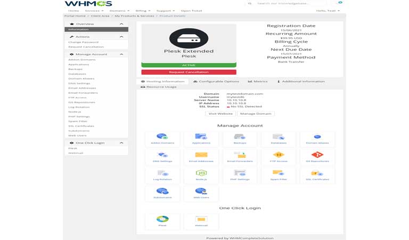409x240 pixels.
Task: Select Information in the Overview sidebar
Action: pyautogui.click(x=96, y=29)
